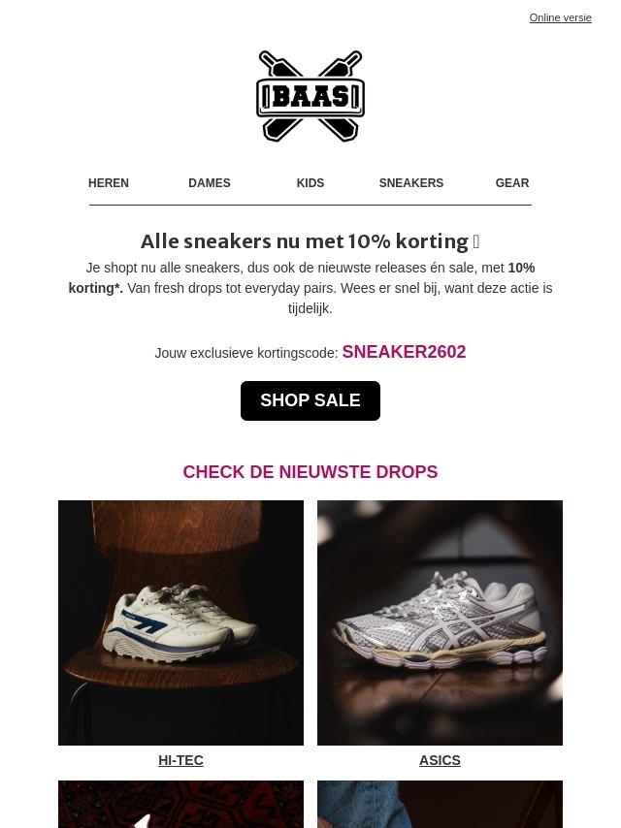Screen dimensions: 621x828
Task: Open the bottom-right partially visible product image
Action: 440,804
